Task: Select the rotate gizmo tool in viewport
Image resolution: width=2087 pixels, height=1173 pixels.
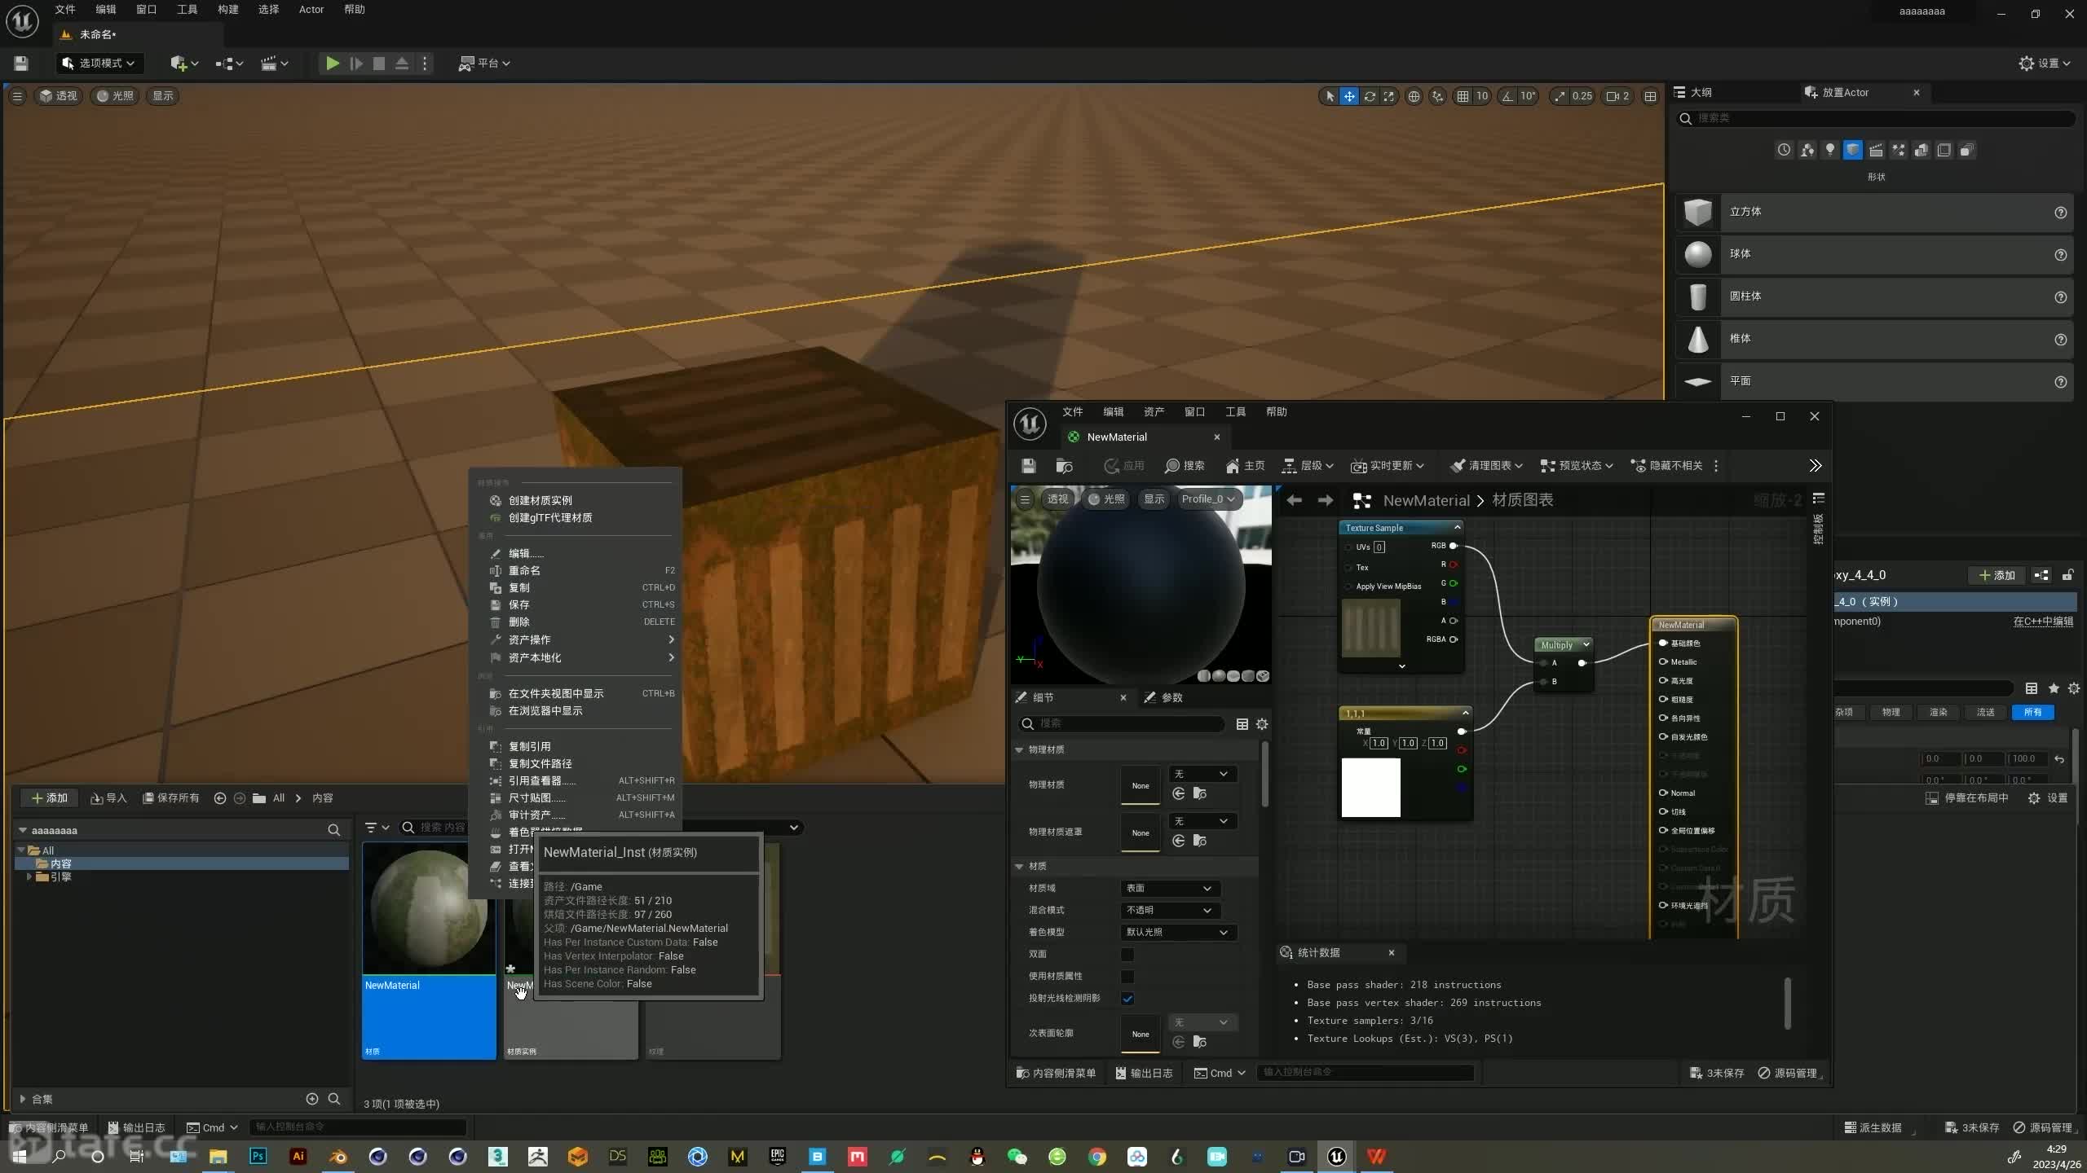Action: coord(1370,96)
